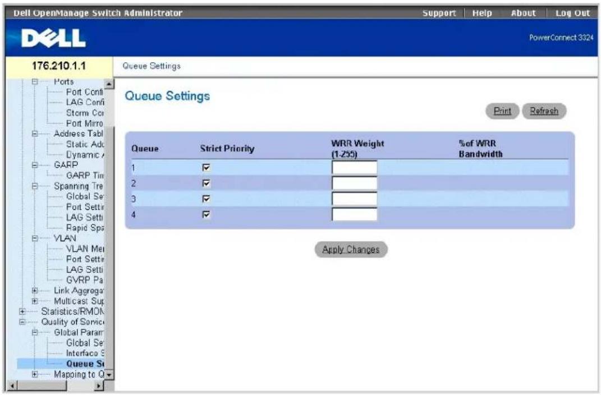Image resolution: width=601 pixels, height=395 pixels.
Task: Open Port Mirroring in the tree
Action: point(85,123)
